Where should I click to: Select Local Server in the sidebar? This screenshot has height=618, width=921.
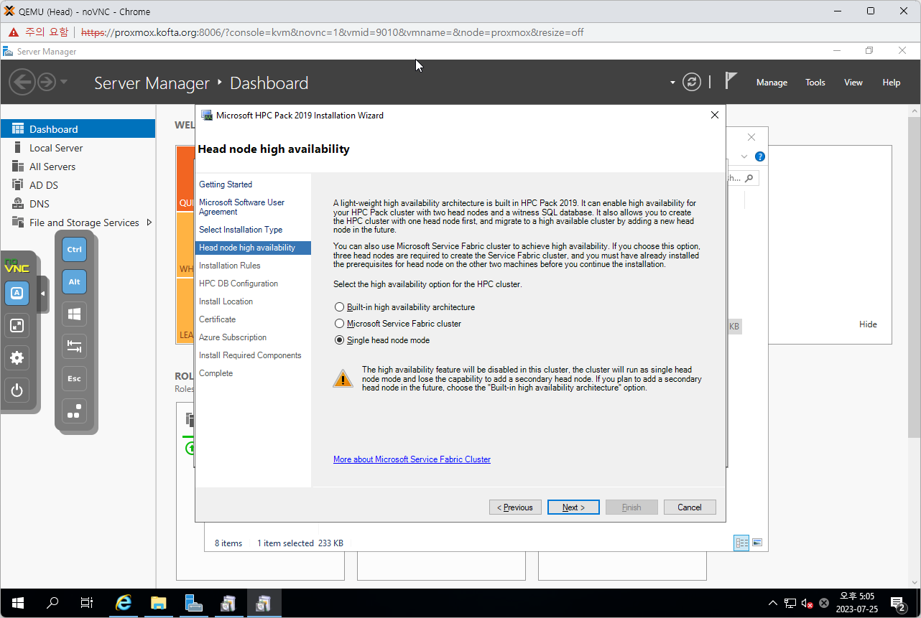tap(56, 148)
